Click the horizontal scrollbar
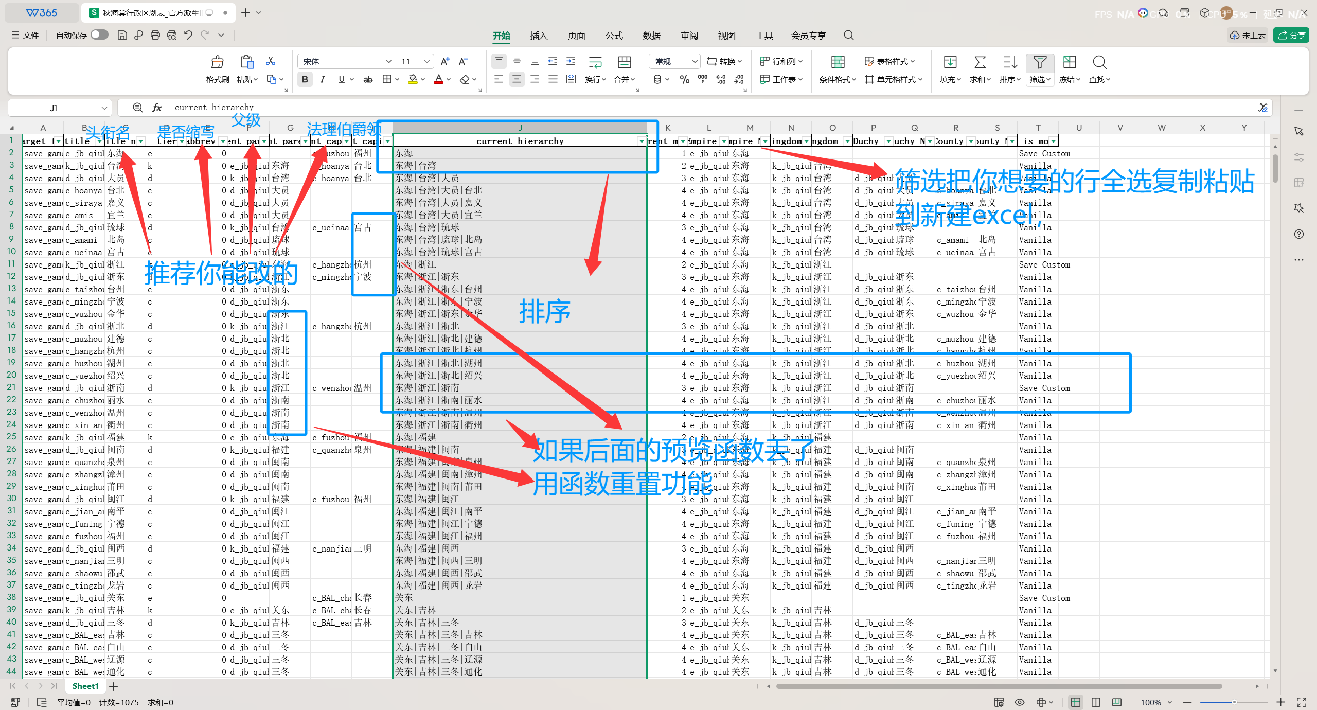This screenshot has width=1317, height=710. pyautogui.click(x=998, y=686)
